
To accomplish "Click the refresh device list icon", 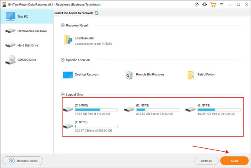I will pyautogui.click(x=97, y=13).
